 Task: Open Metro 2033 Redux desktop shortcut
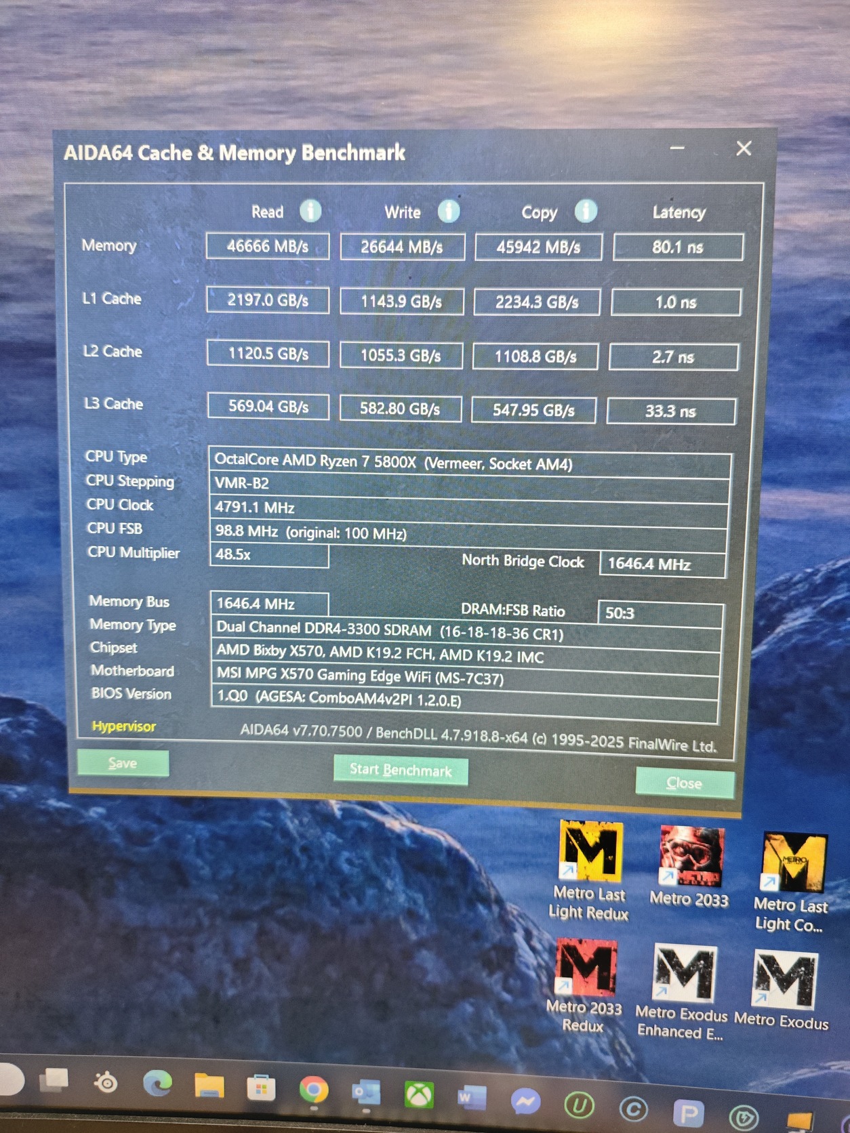click(x=584, y=986)
